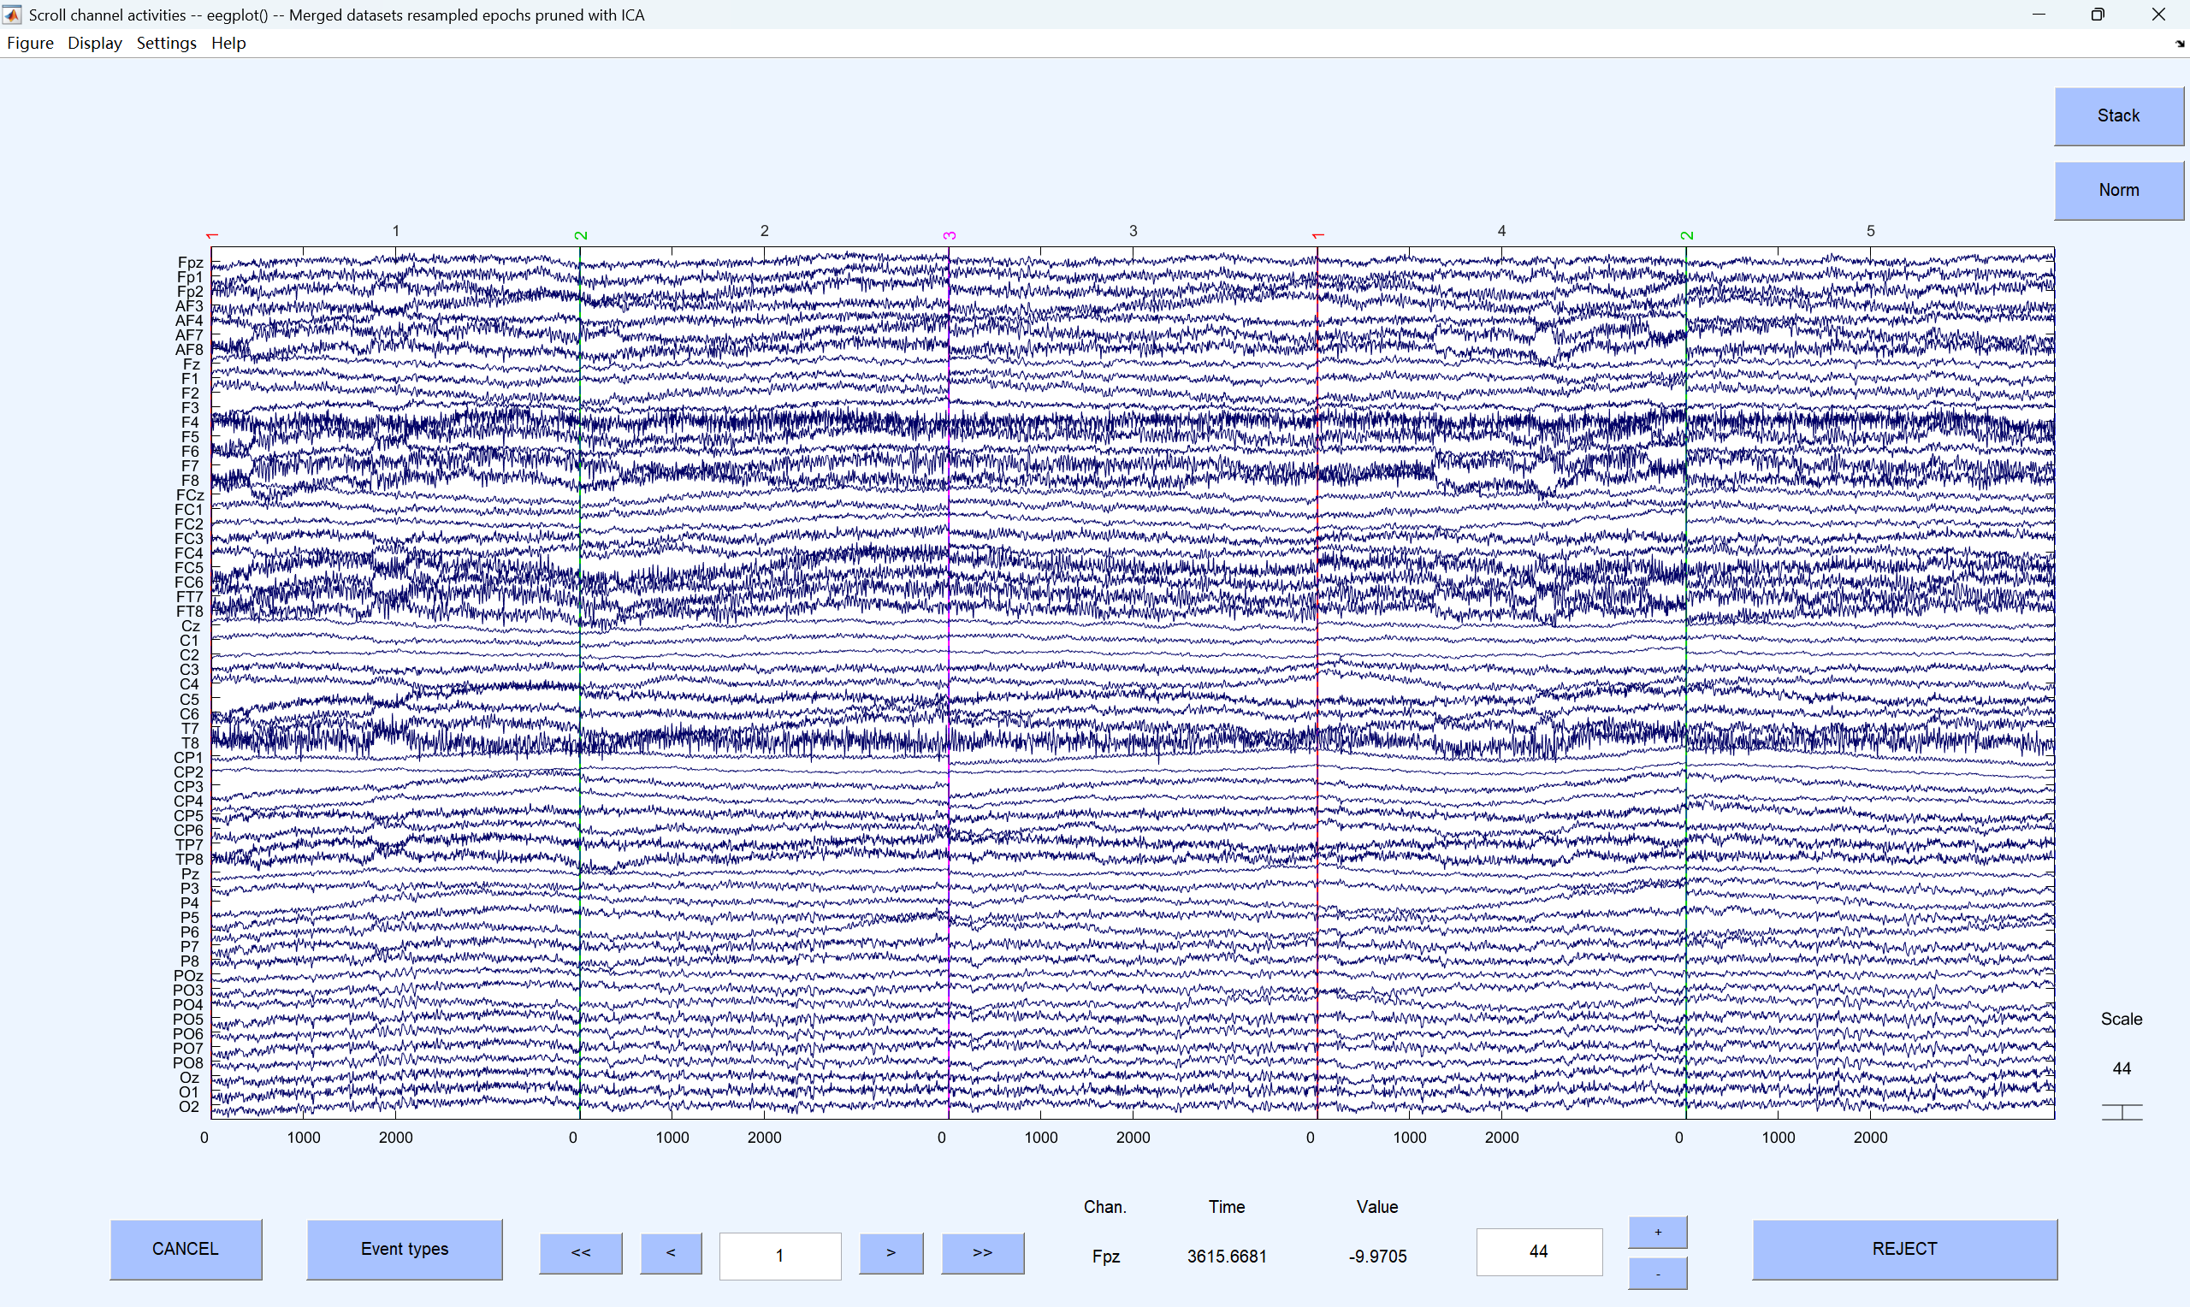Viewport: 2190px width, 1307px height.
Task: Click the scale value field showing 44
Action: tap(1538, 1251)
